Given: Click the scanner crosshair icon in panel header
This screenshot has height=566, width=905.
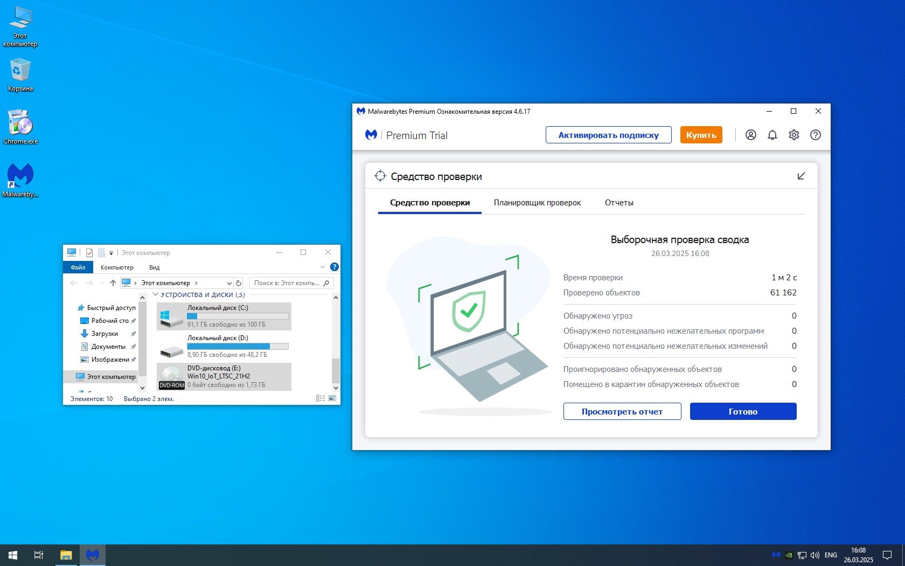Looking at the screenshot, I should click(x=380, y=176).
